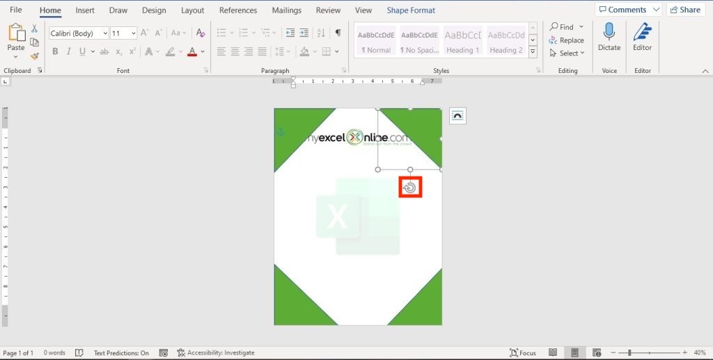Click Replace in Editing group
The height and width of the screenshot is (360, 713).
pyautogui.click(x=566, y=40)
